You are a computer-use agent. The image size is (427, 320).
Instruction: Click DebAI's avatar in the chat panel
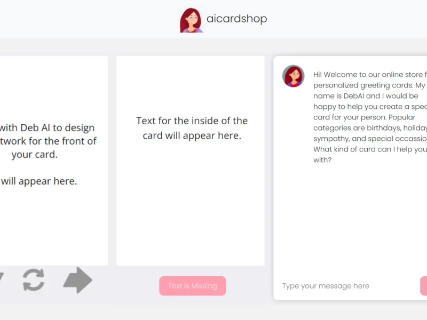[293, 76]
